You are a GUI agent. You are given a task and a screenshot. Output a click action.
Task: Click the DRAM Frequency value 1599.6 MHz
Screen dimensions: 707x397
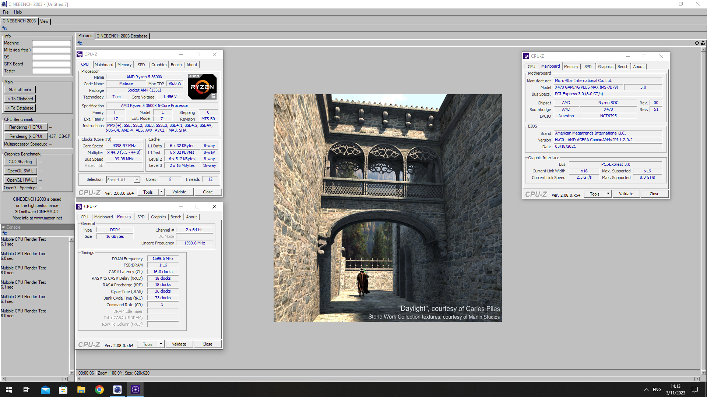(163, 259)
